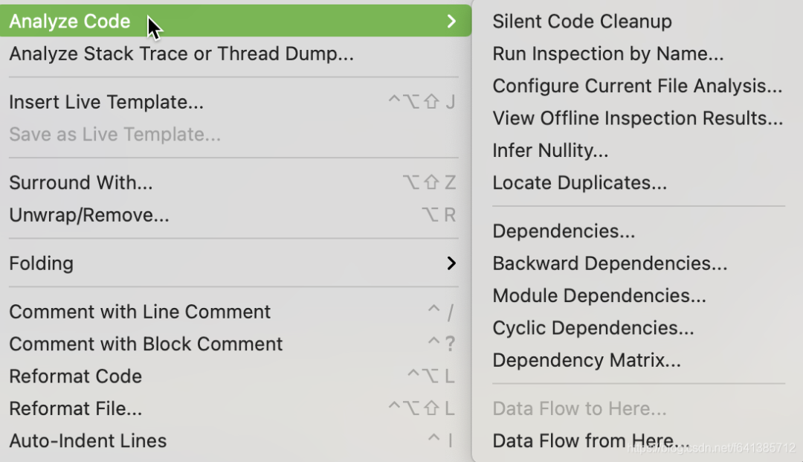Image resolution: width=803 pixels, height=462 pixels.
Task: Open the Analyze Code submenu
Action: (x=71, y=22)
